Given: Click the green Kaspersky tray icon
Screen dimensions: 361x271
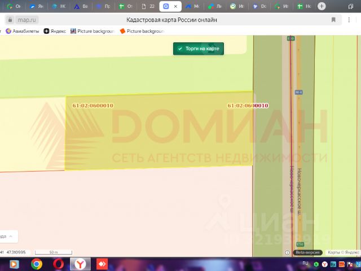Looking at the screenshot, I should (316, 265).
